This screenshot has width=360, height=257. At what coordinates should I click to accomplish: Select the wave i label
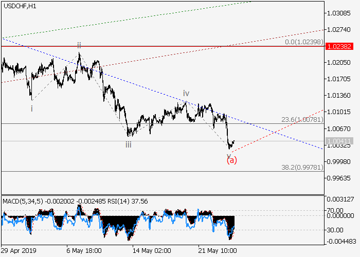point(32,108)
